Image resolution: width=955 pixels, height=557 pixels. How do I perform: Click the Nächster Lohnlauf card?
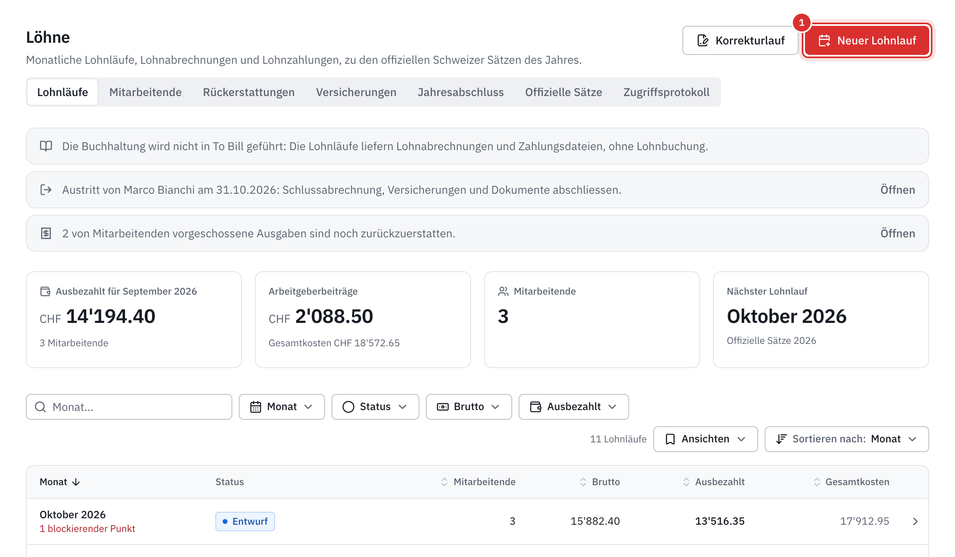pyautogui.click(x=821, y=320)
